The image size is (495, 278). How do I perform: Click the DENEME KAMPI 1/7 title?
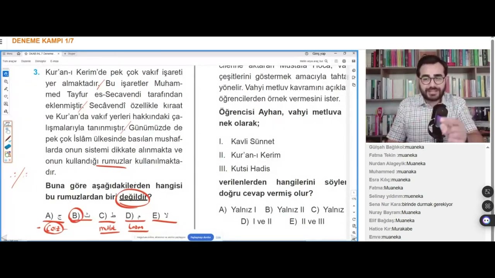click(43, 41)
